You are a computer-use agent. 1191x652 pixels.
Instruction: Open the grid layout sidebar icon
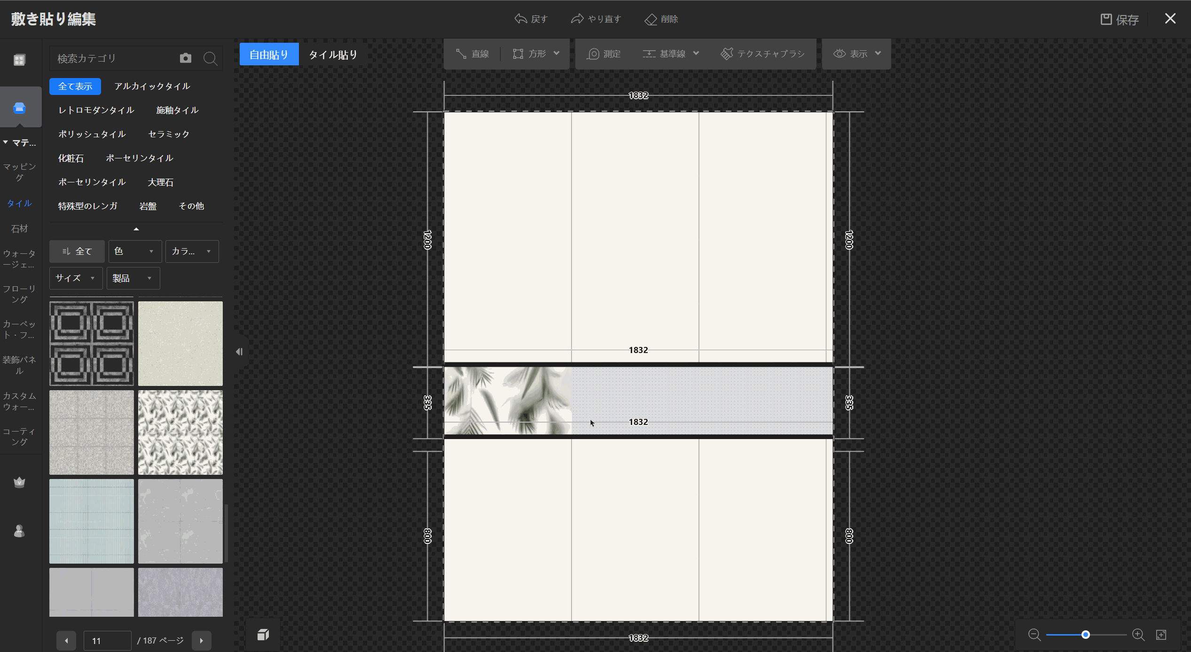pos(19,60)
